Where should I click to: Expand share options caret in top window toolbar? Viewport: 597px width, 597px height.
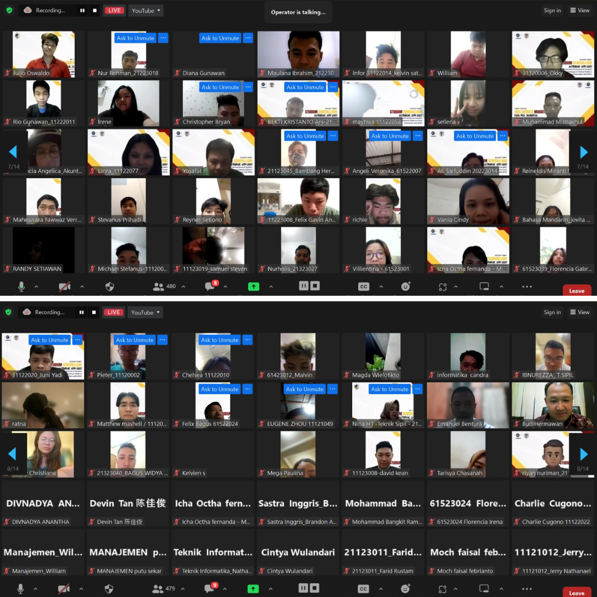(271, 286)
